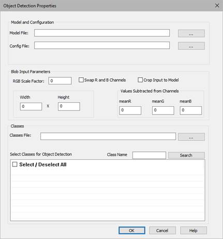The width and height of the screenshot is (223, 239).
Task: Toggle Crop Input to Model checkbox
Action: coord(140,80)
